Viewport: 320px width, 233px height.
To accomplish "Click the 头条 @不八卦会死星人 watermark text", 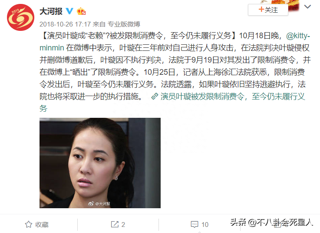I will tap(271, 223).
